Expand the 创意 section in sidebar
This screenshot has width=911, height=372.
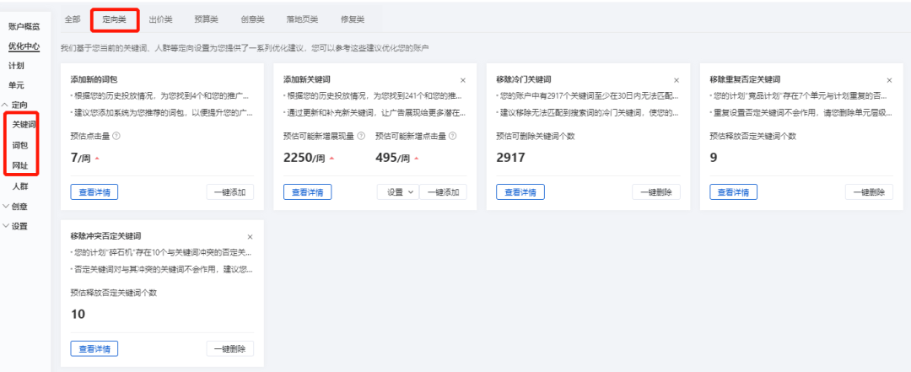click(x=16, y=207)
